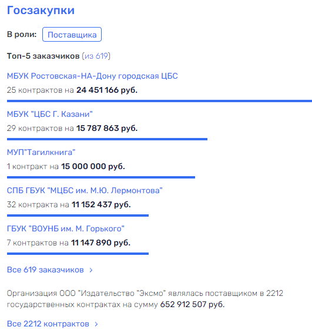The image size is (312, 330).
Task: Click chevron arrow beside Все 619 заказчиков
Action: pyautogui.click(x=91, y=270)
